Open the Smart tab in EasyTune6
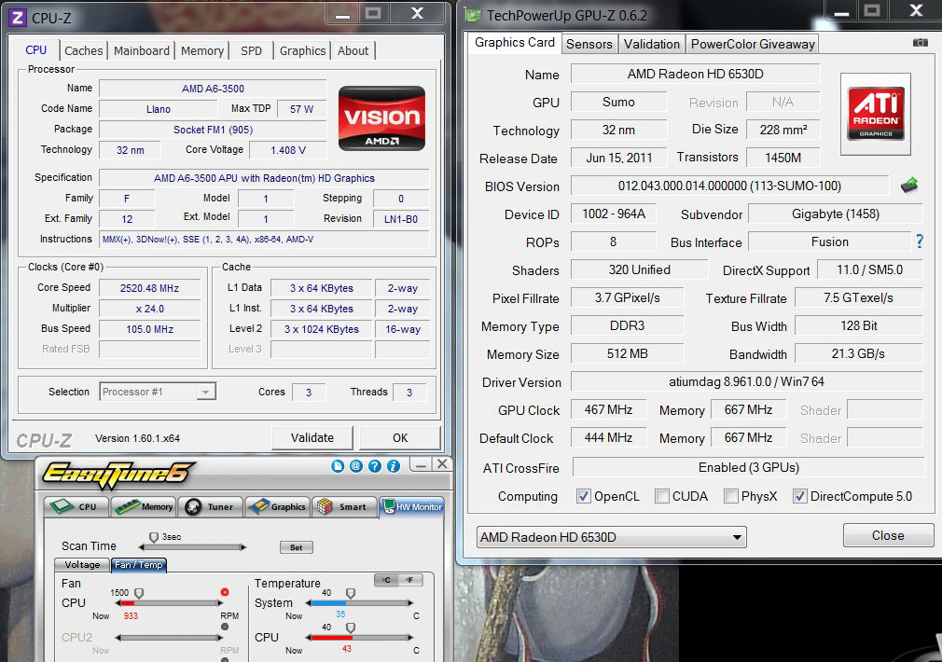The height and width of the screenshot is (662, 942). click(344, 507)
